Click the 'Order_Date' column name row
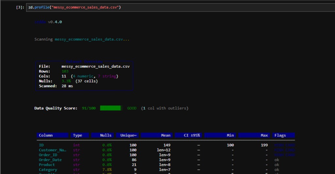Image resolution: width=335 pixels, height=174 pixels. pyautogui.click(x=50, y=160)
